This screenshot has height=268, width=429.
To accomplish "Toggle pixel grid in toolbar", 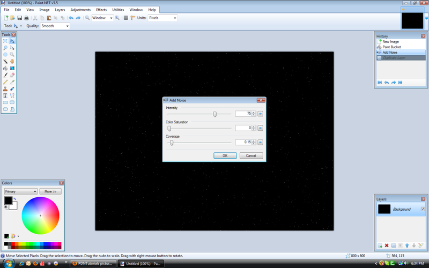I will pyautogui.click(x=125, y=18).
